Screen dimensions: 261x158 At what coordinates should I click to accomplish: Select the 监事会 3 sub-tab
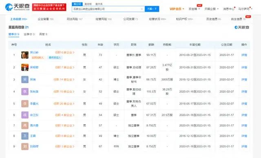pos(29,34)
